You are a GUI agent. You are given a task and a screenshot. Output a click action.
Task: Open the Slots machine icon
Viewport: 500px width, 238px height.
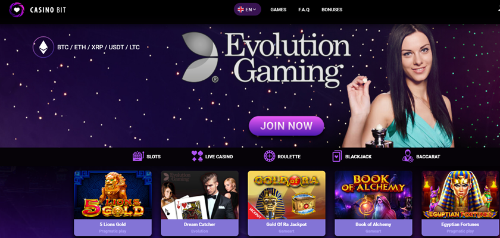[138, 156]
